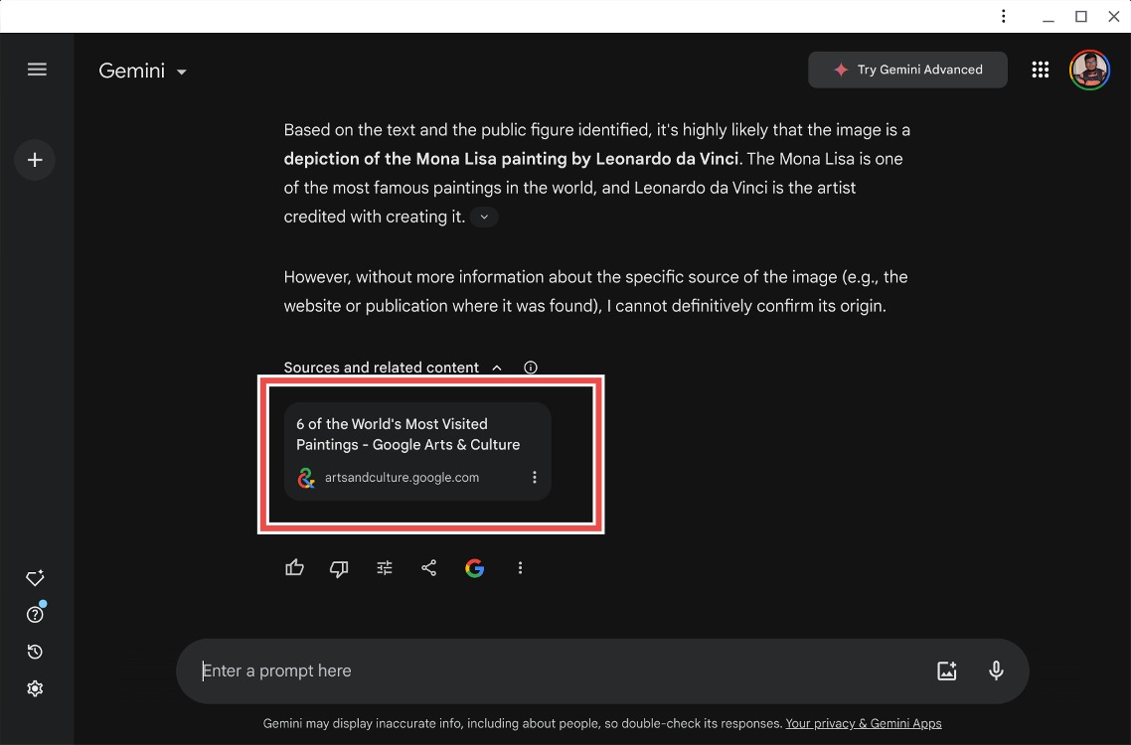Open the sidebar hamburger menu
The height and width of the screenshot is (745, 1131).
pyautogui.click(x=37, y=70)
